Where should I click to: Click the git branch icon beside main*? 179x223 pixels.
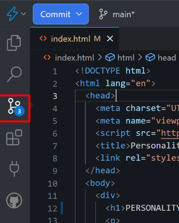tap(103, 14)
